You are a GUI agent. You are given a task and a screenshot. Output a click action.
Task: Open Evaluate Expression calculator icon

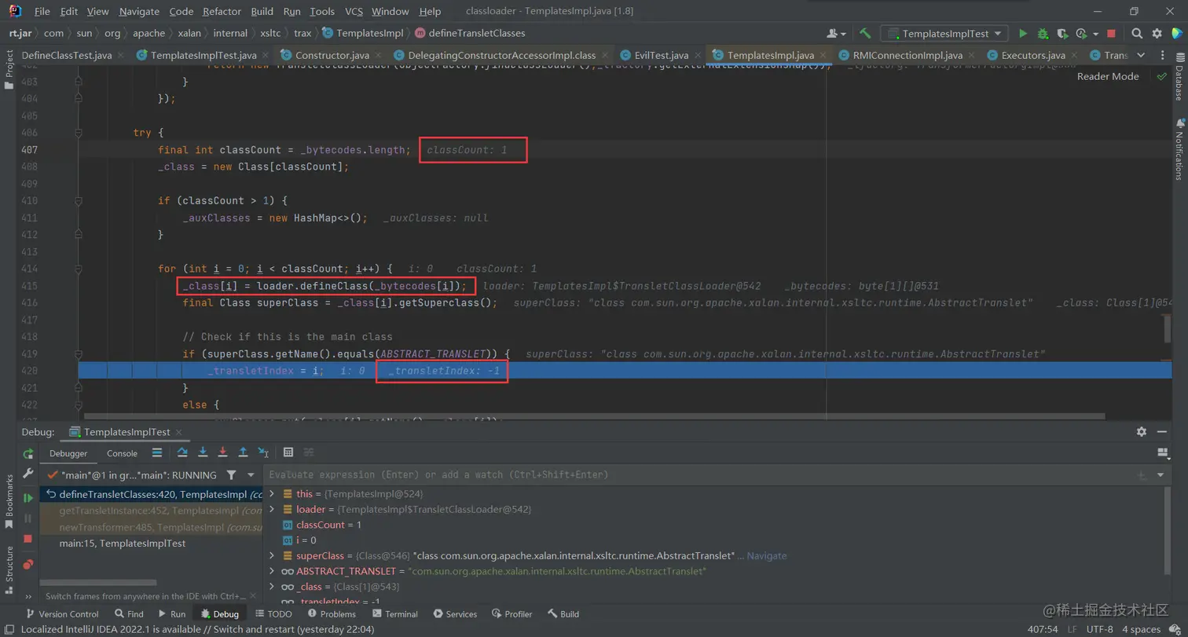(288, 452)
